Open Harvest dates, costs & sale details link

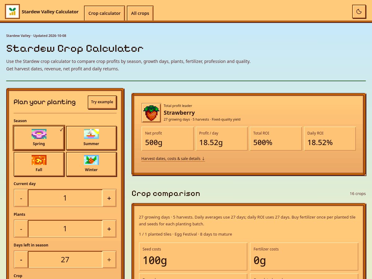point(173,158)
